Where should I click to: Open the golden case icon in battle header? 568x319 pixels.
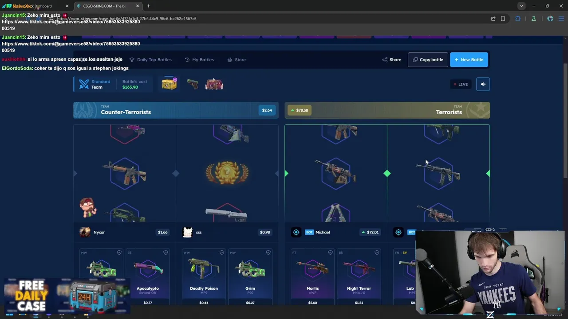(169, 84)
